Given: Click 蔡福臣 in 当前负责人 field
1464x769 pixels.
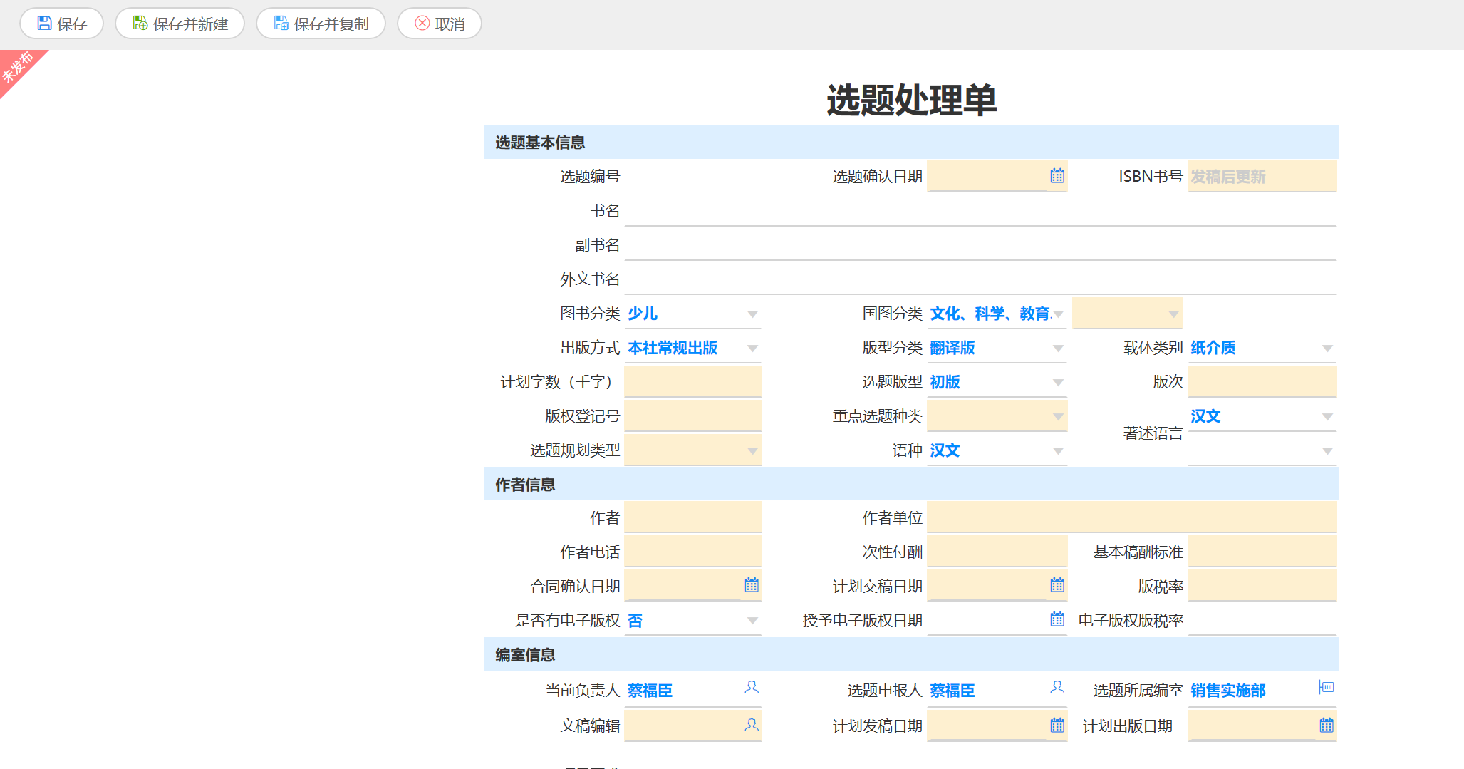Looking at the screenshot, I should coord(650,690).
